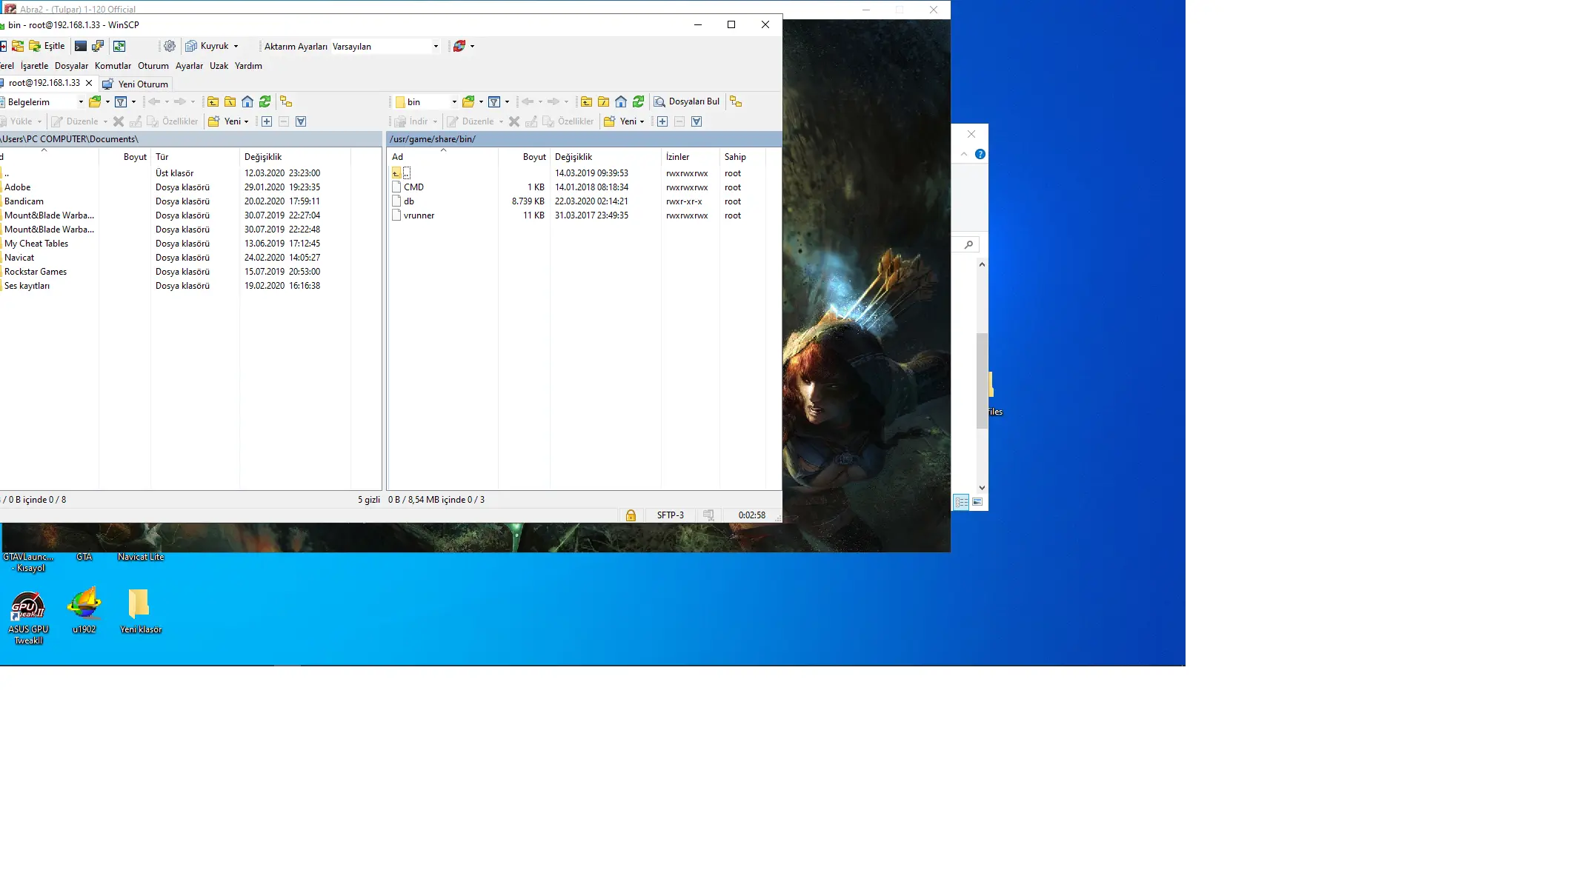Screen dimensions: 1579x887
Task: Go to root directory in remote panel
Action: coord(604,101)
